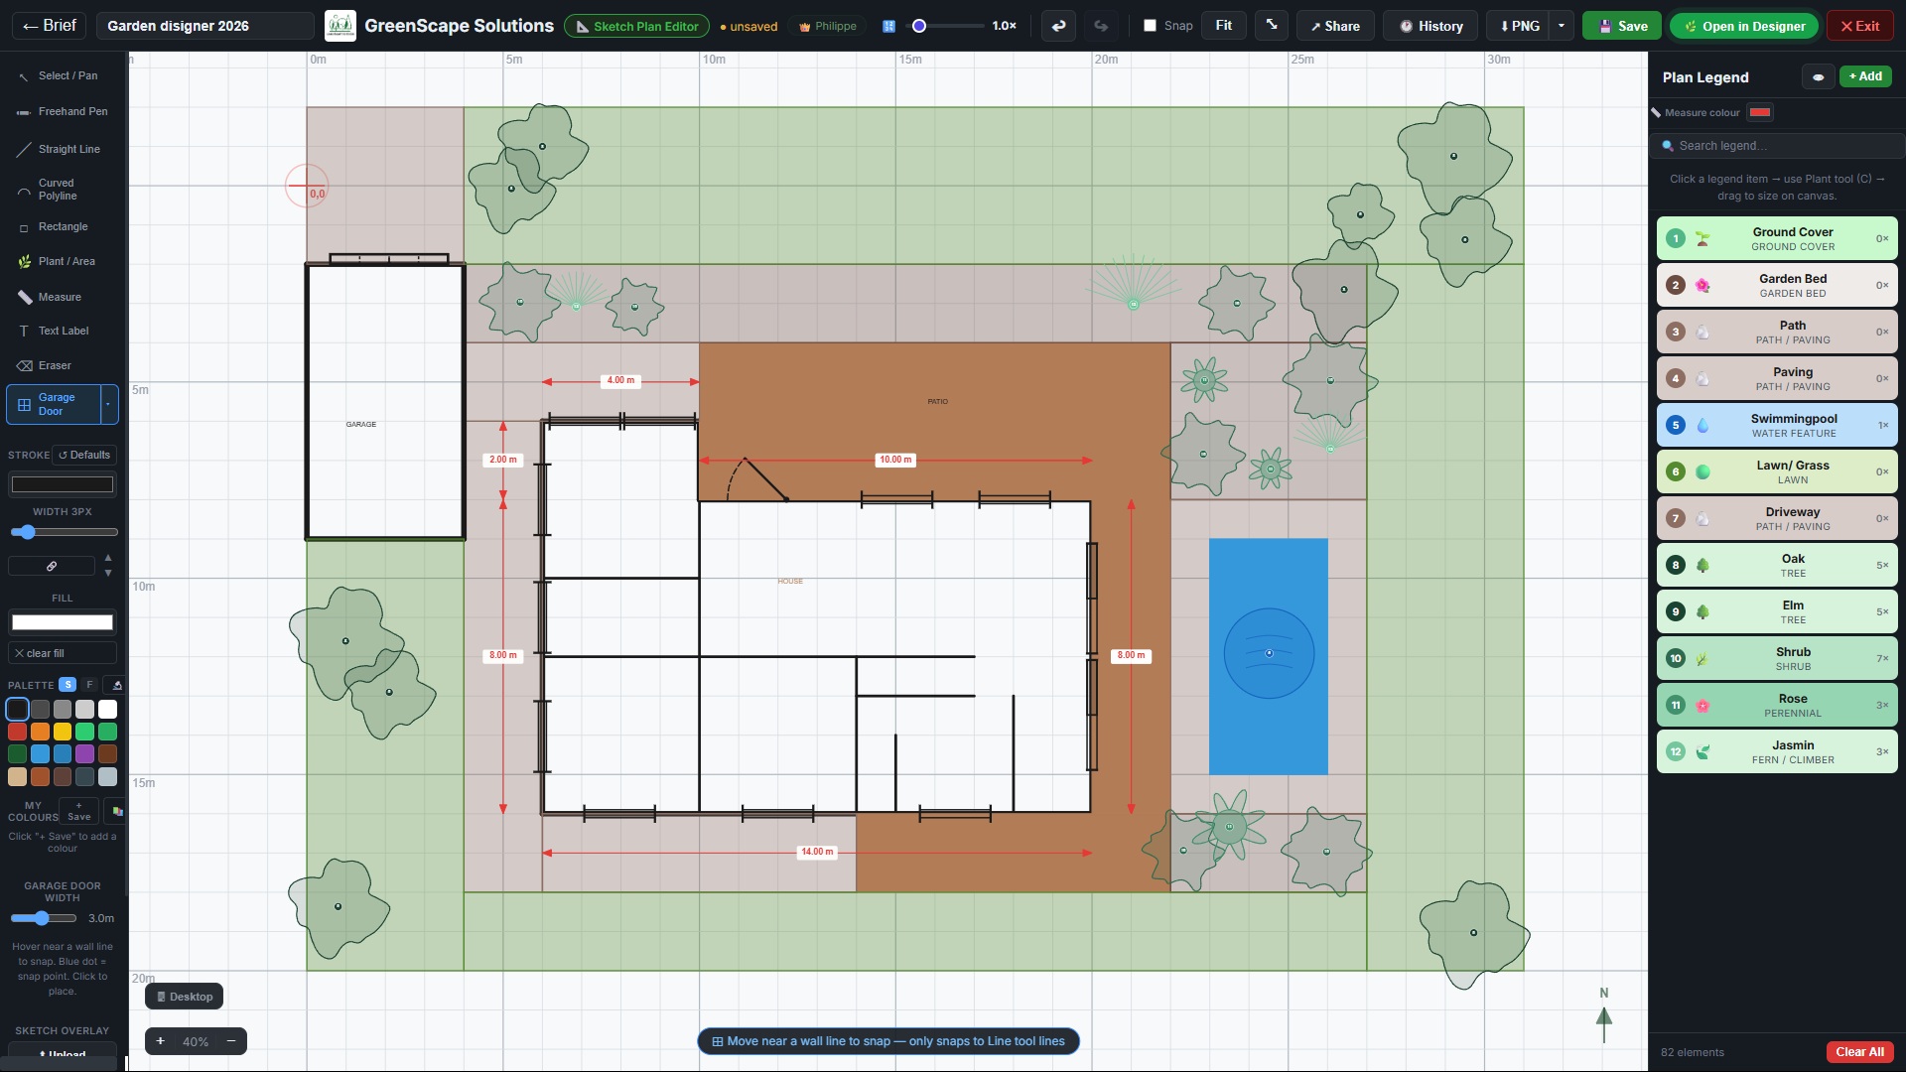The image size is (1906, 1072).
Task: Click the GreenScape Solutions logo icon
Action: [x=340, y=26]
